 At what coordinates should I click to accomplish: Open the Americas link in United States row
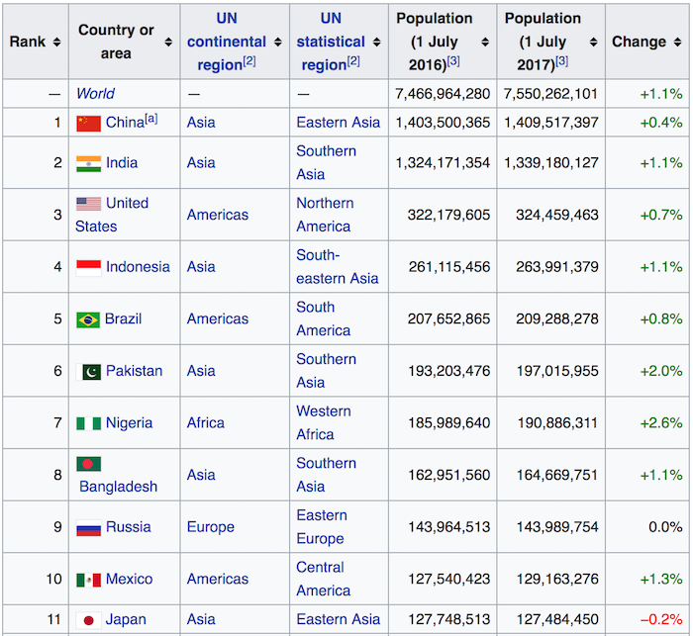coord(218,215)
